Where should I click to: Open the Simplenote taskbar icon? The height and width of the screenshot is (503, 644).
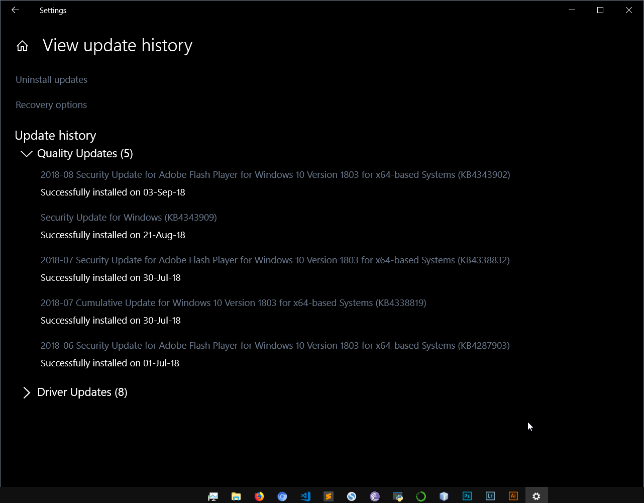click(x=352, y=496)
